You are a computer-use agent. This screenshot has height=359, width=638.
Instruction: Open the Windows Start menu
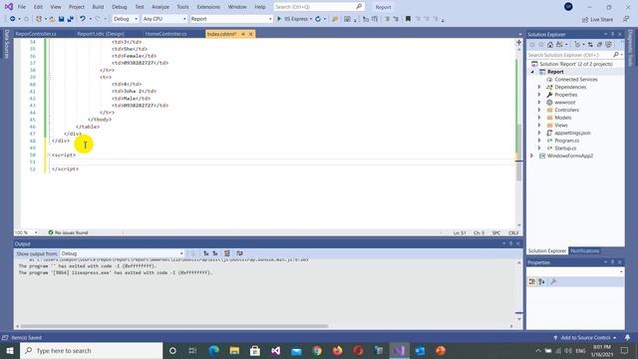(x=10, y=350)
